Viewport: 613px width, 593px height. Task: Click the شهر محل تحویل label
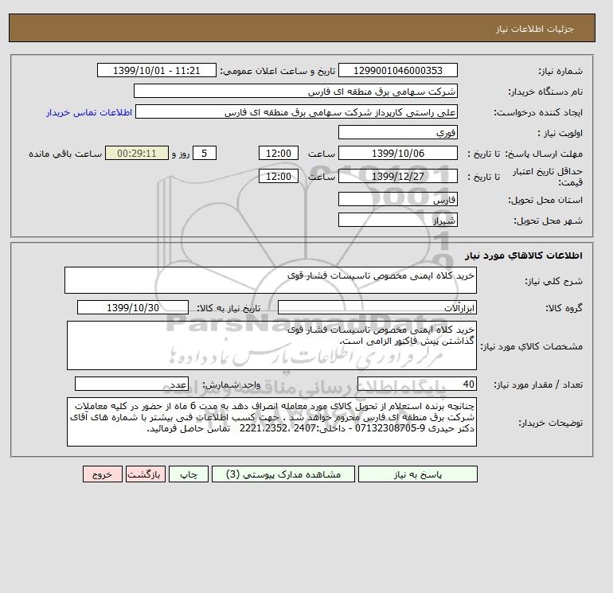click(x=548, y=220)
